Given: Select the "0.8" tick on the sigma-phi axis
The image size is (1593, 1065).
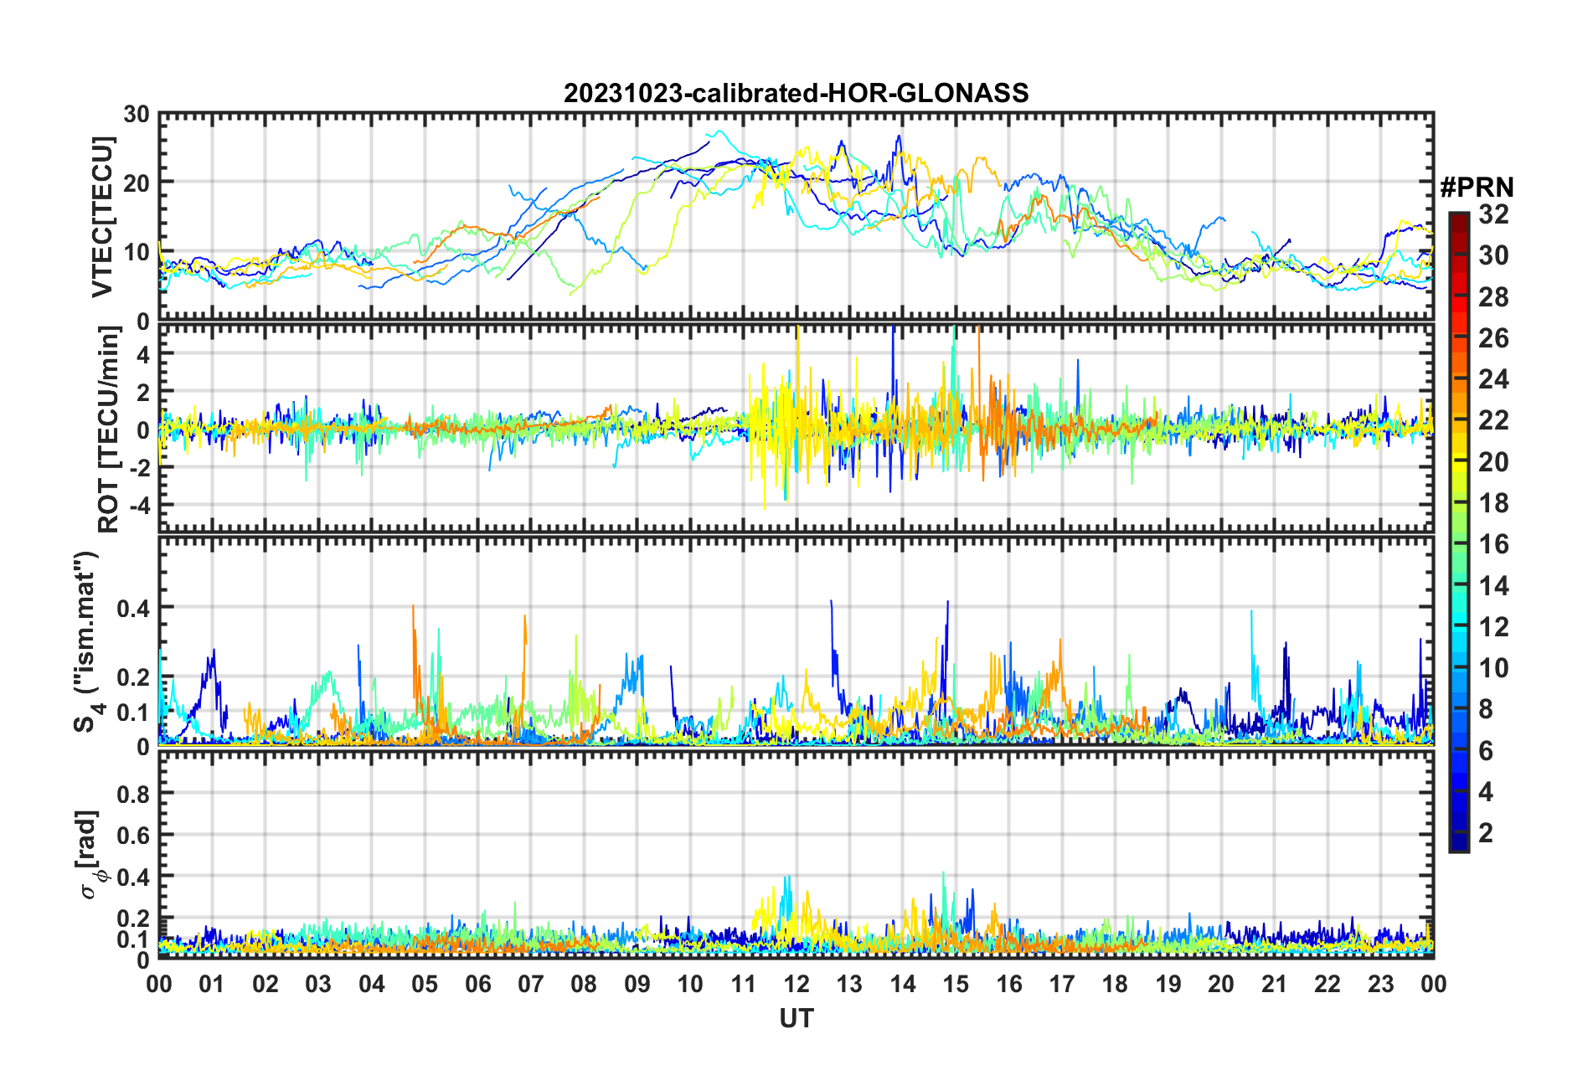Looking at the screenshot, I should click(133, 793).
